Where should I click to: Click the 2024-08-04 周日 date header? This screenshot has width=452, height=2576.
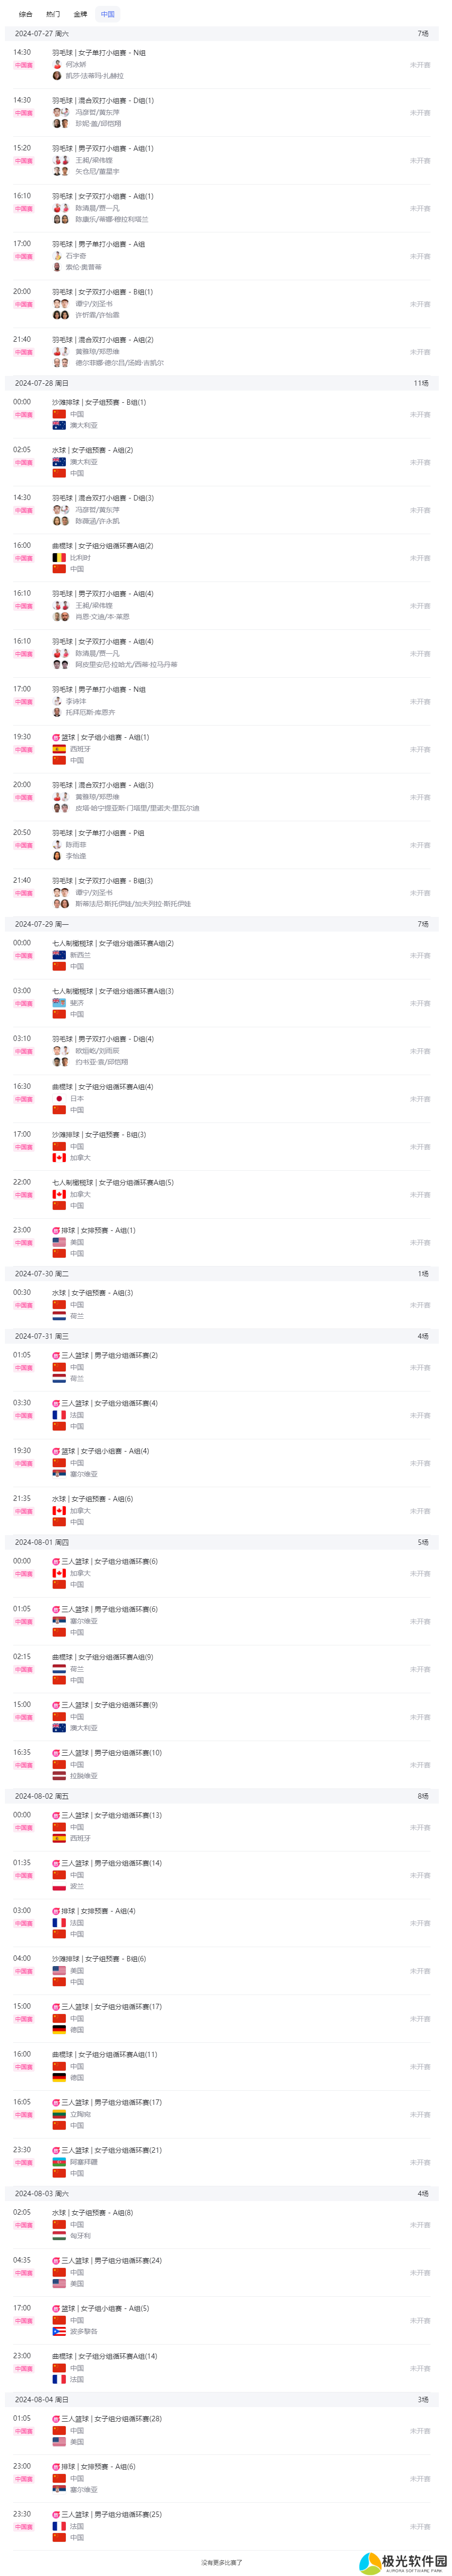[x=42, y=2399]
